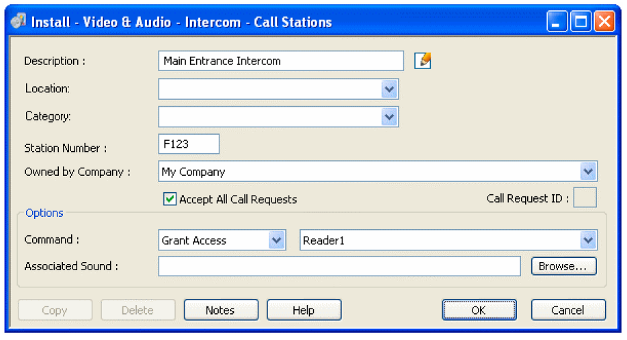This screenshot has width=627, height=340.
Task: Open the Category dropdown list
Action: pyautogui.click(x=390, y=117)
